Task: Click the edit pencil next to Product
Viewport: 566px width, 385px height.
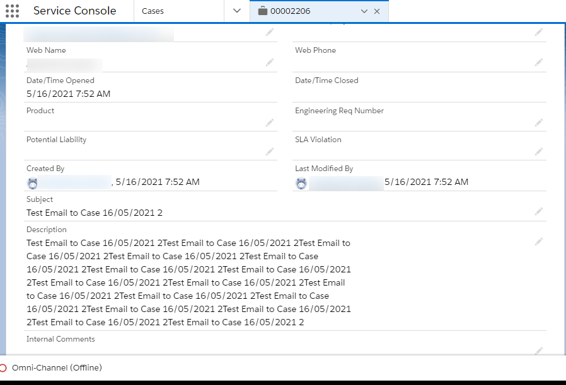Action: pyautogui.click(x=270, y=123)
